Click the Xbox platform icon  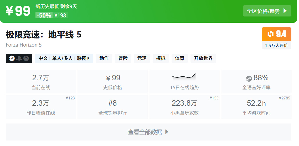click(x=26, y=58)
